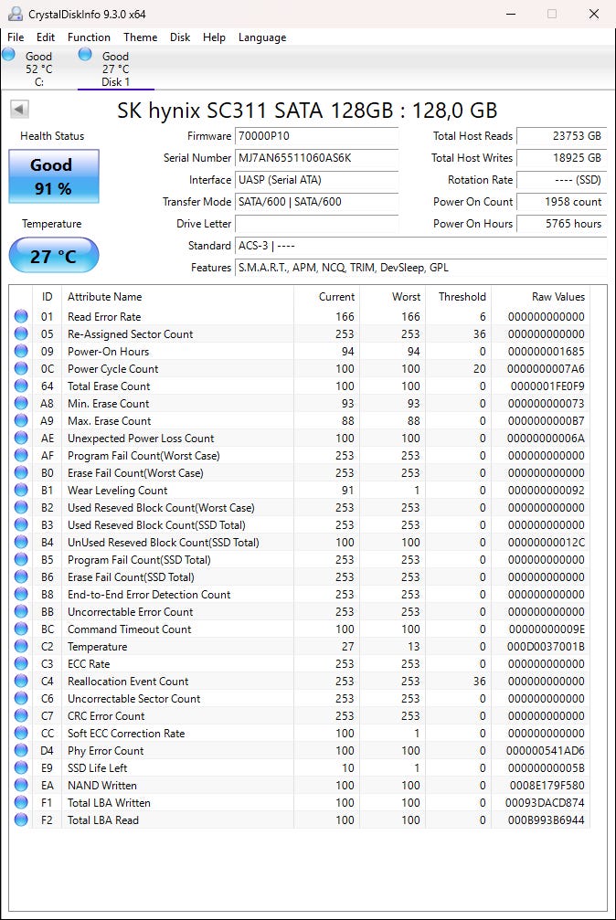
Task: Click the Features field
Action: (420, 268)
